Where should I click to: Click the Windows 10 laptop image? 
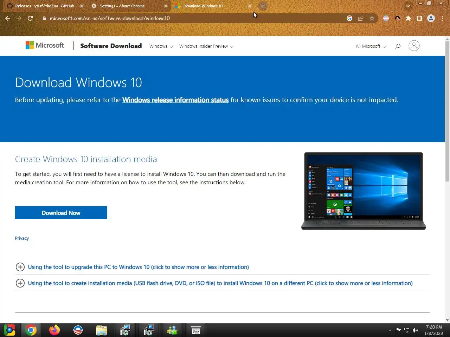click(364, 191)
